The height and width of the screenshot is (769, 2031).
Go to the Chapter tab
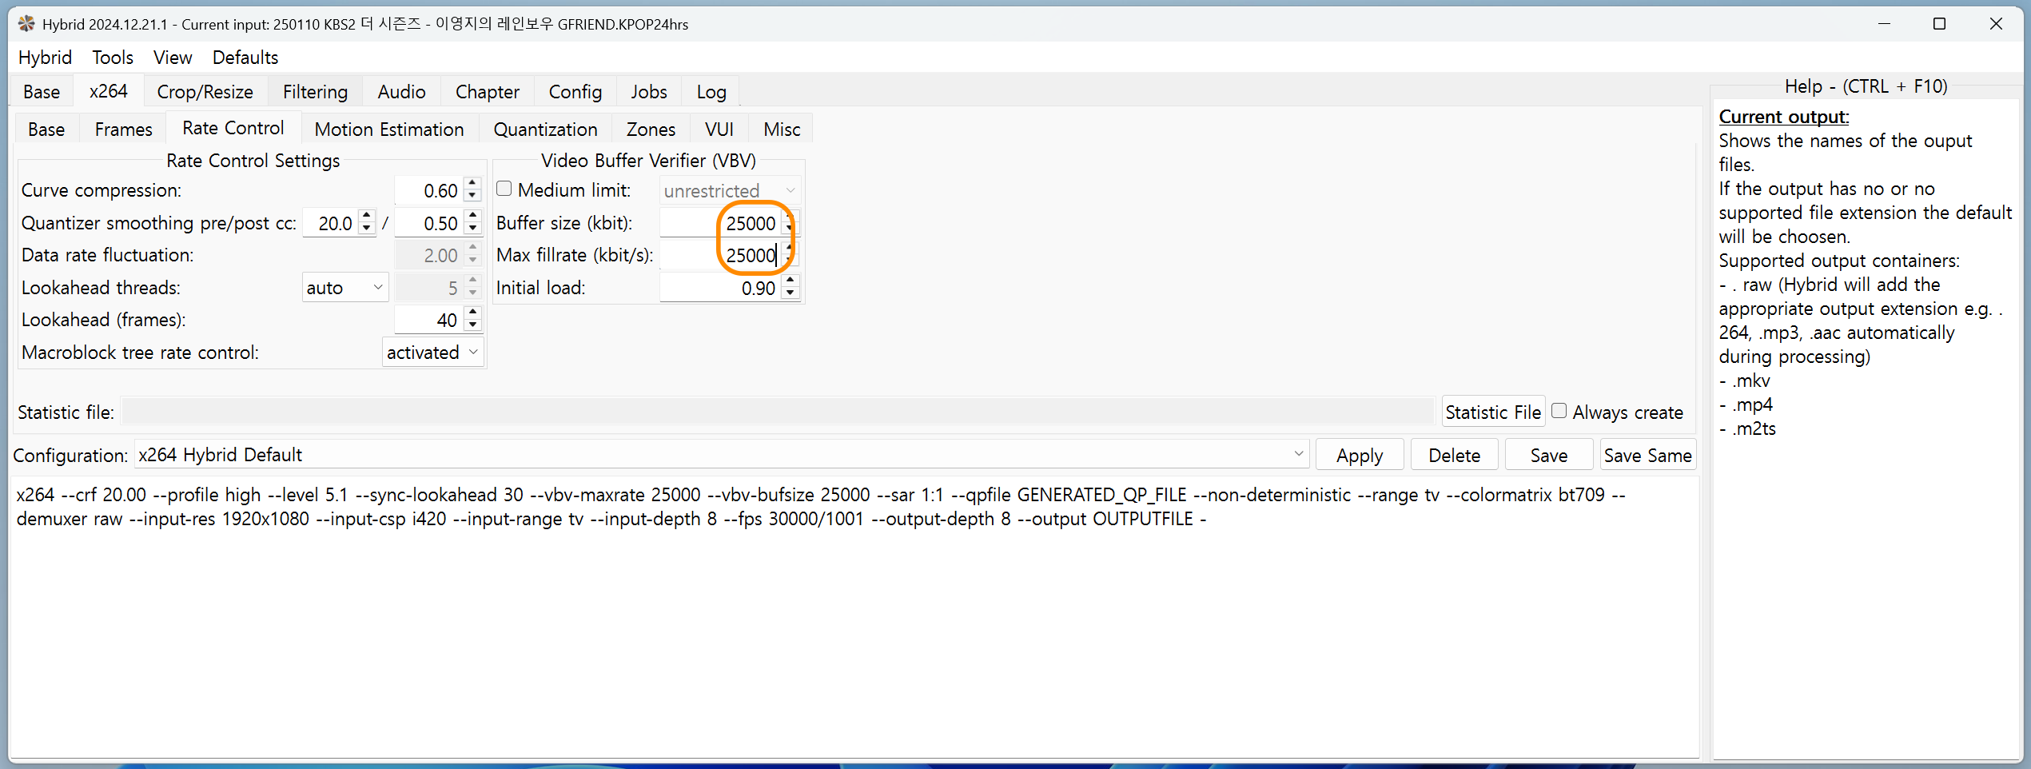coord(488,92)
